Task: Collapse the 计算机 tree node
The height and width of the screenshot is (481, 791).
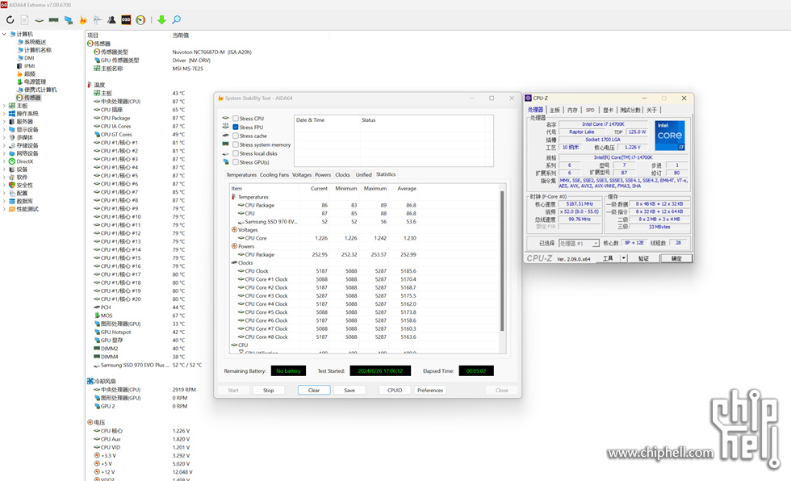Action: pos(4,34)
